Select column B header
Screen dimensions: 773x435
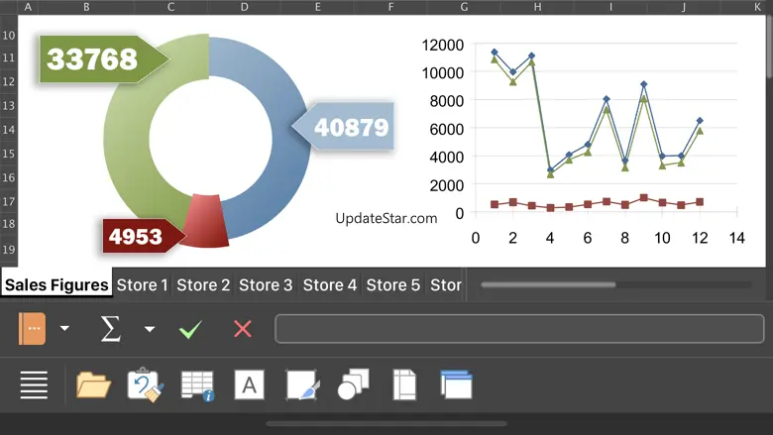coord(86,7)
